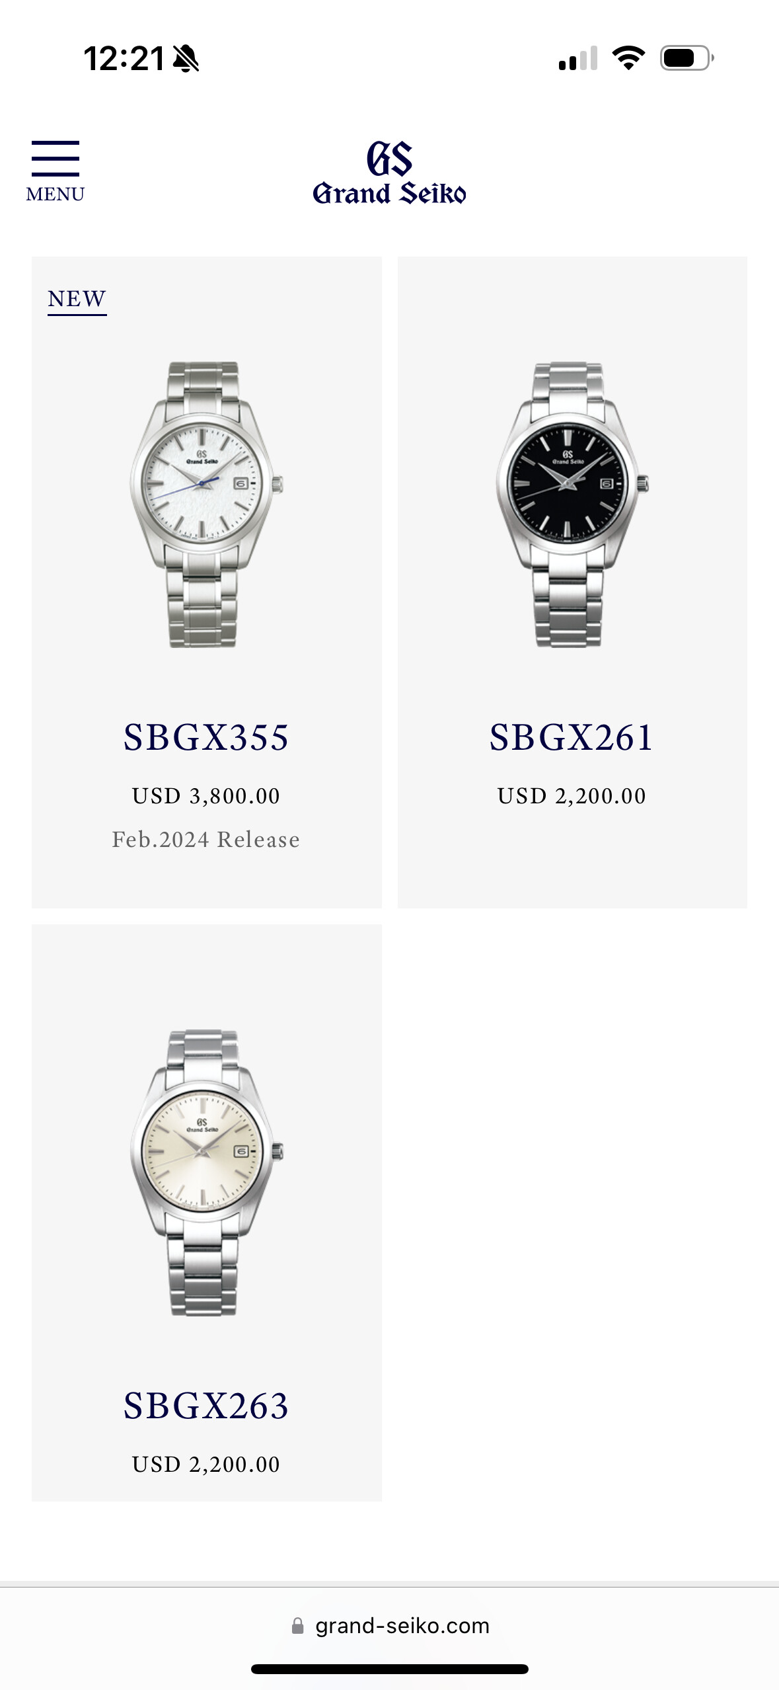Viewport: 779px width, 1690px height.
Task: Open the SBGX355 white dial watch image
Action: tap(206, 504)
